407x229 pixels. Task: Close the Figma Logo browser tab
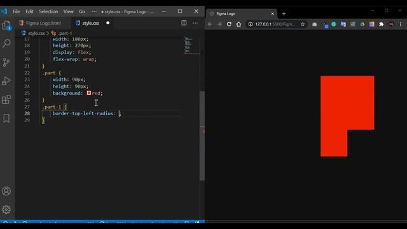coord(272,13)
